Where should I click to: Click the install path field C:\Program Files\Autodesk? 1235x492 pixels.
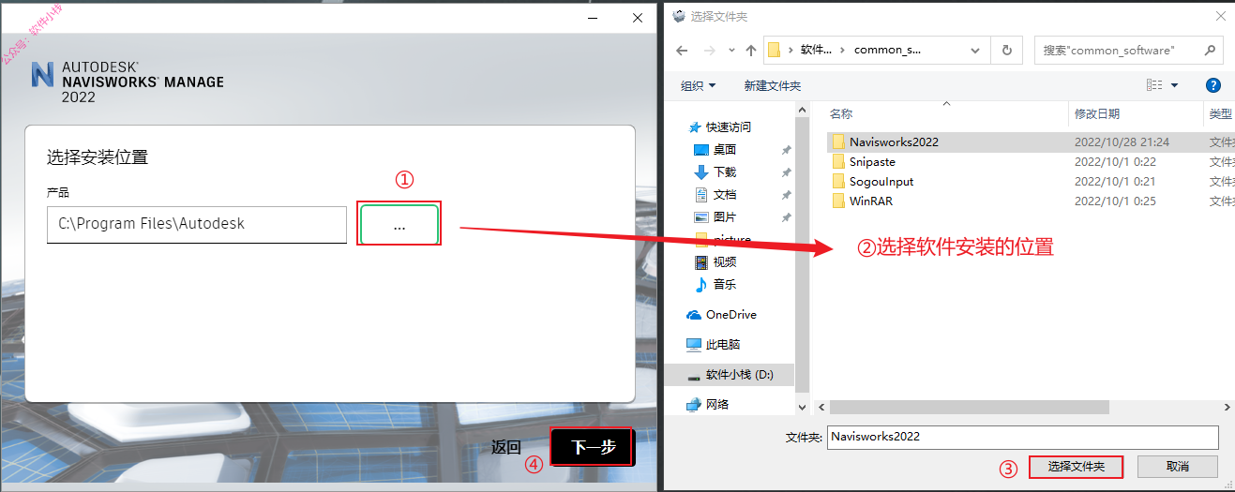(x=197, y=225)
